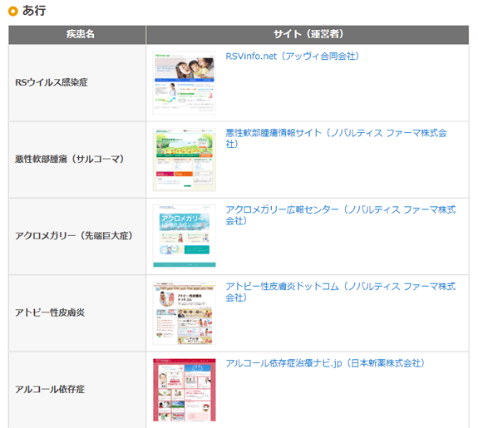
Task: Open the アルコール依存症治療ナビ.jp link
Action: click(325, 363)
